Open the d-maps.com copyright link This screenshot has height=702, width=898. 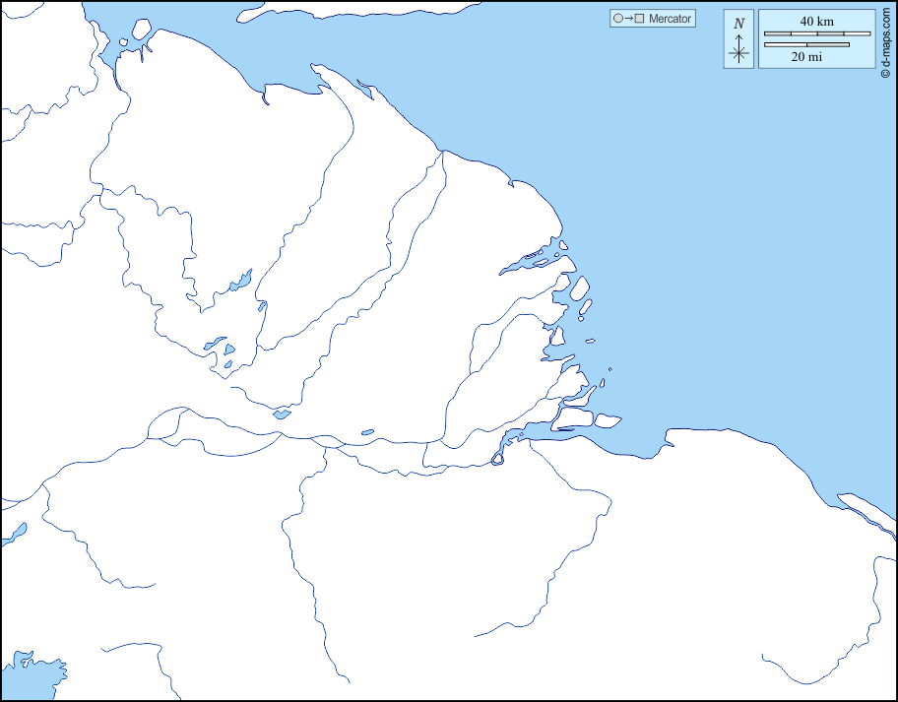[x=886, y=39]
